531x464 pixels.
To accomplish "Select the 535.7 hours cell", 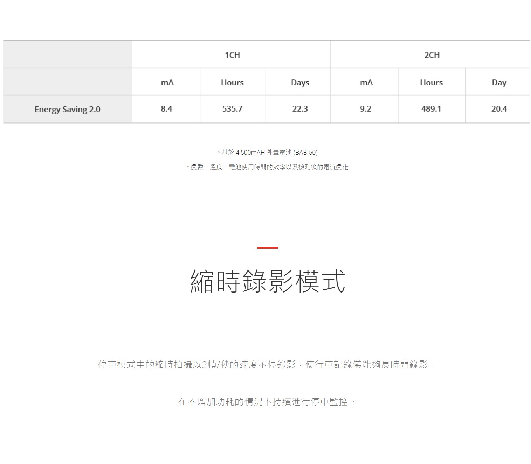I will click(x=232, y=109).
